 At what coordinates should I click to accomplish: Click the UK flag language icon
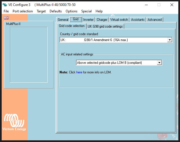(x=6, y=18)
